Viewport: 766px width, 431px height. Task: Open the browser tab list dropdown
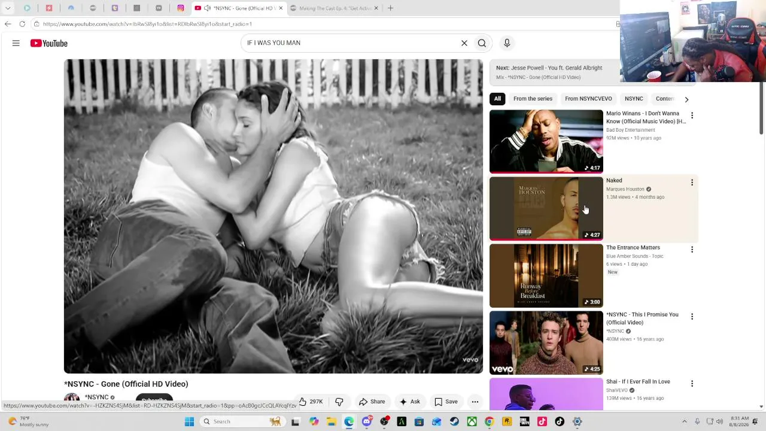click(x=8, y=8)
